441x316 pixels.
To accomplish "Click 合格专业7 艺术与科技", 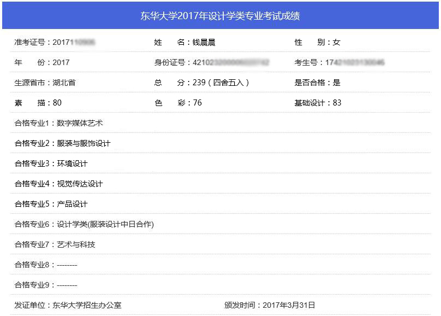I will point(55,244).
